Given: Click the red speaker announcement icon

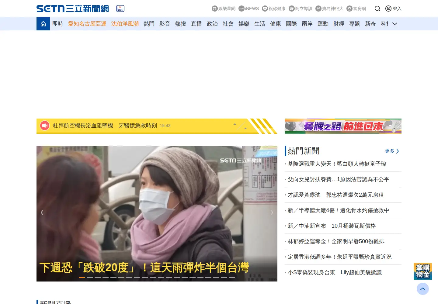Looking at the screenshot, I should point(45,126).
